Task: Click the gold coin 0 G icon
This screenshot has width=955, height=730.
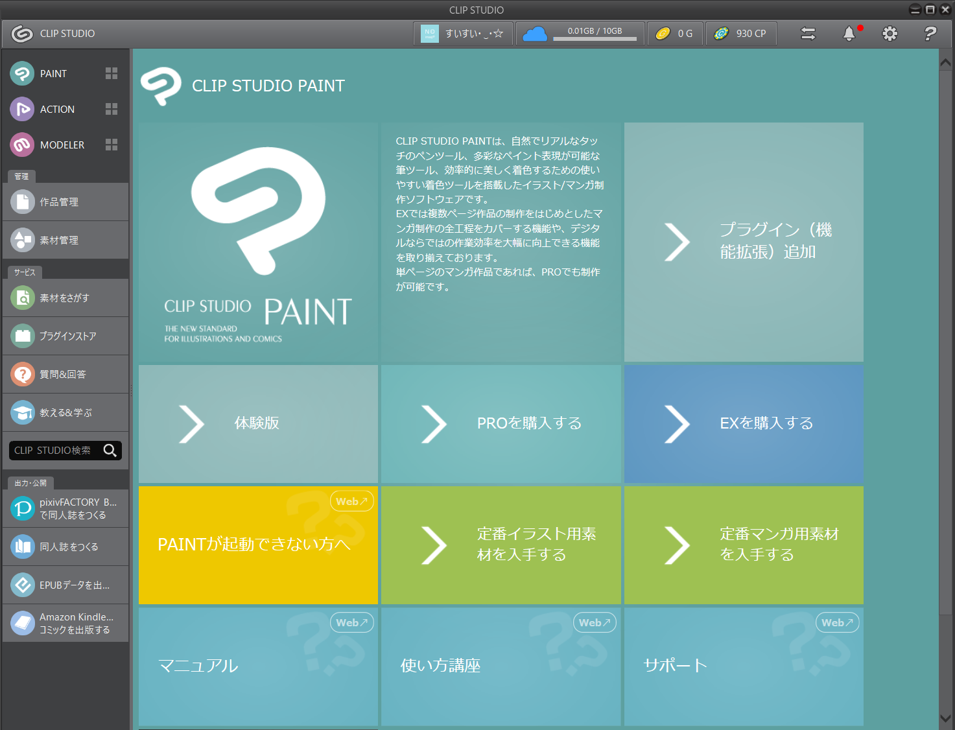Action: [x=663, y=34]
